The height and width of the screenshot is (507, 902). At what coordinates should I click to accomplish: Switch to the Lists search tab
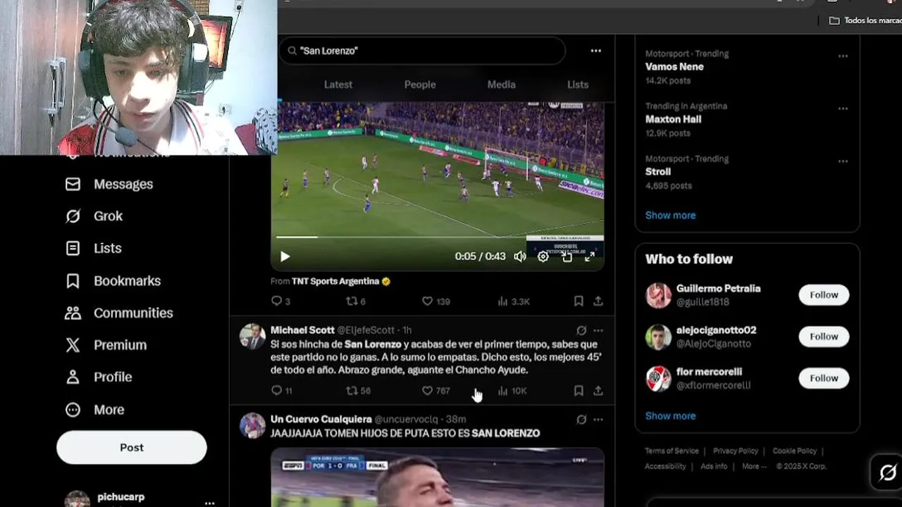[578, 84]
